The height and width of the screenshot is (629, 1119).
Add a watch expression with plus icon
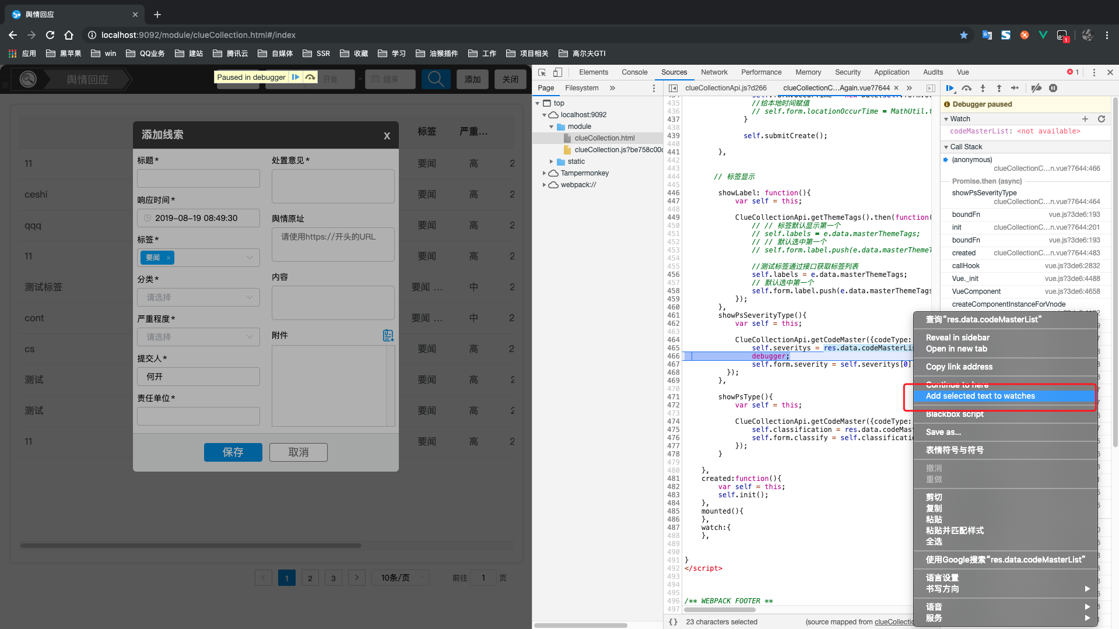point(1085,119)
